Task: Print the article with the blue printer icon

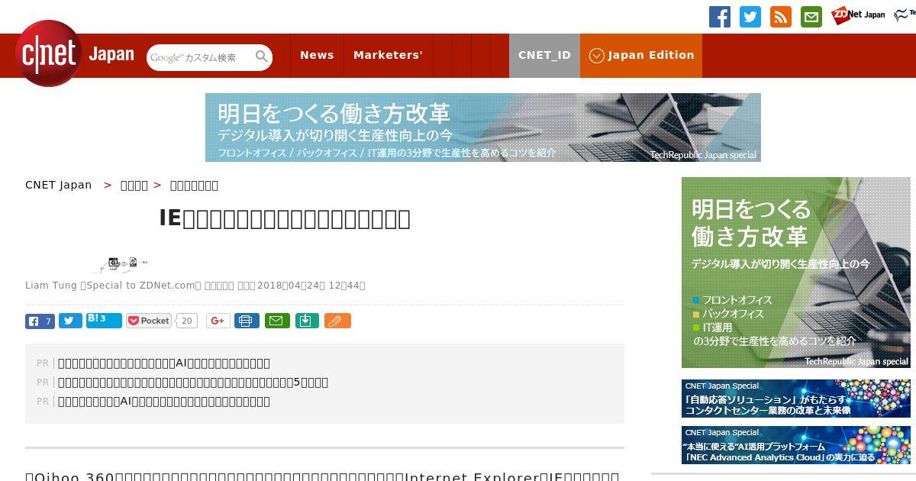Action: click(246, 321)
